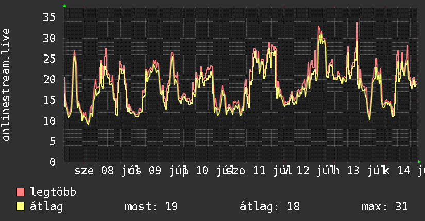Click the highest pink peak near 13

tap(357, 23)
